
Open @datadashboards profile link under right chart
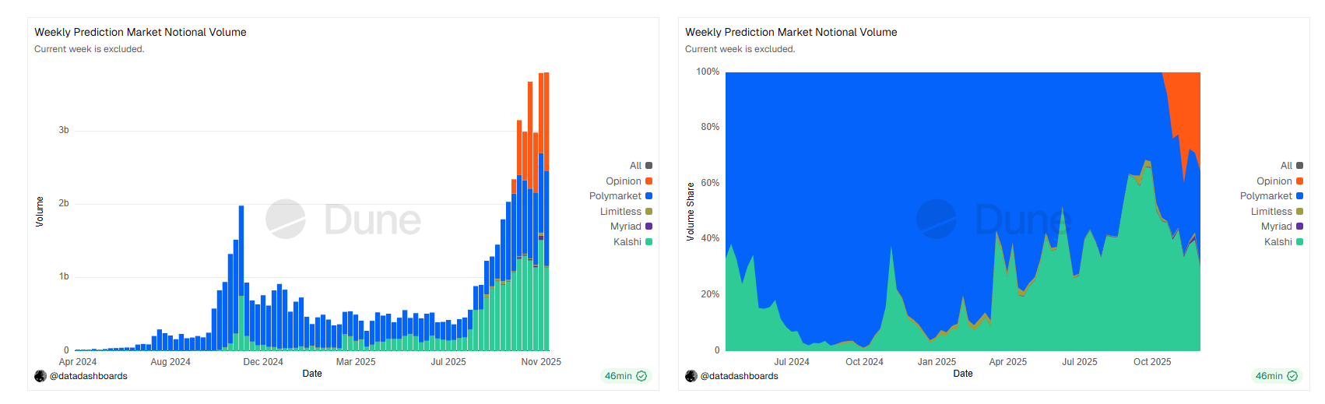pyautogui.click(x=739, y=376)
